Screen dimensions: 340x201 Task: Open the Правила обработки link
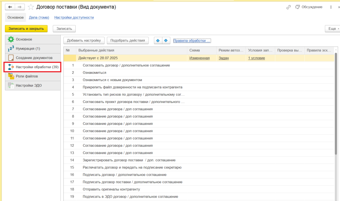pyautogui.click(x=192, y=41)
